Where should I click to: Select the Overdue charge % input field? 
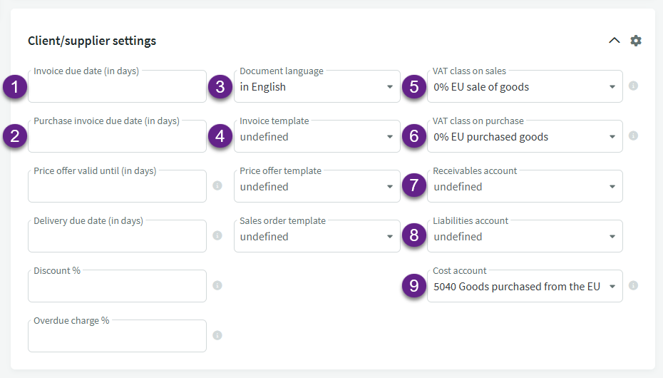click(x=117, y=338)
